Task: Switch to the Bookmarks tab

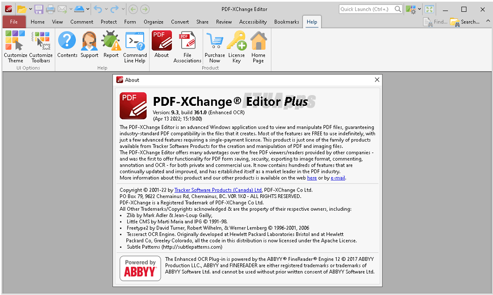Action: click(x=287, y=22)
